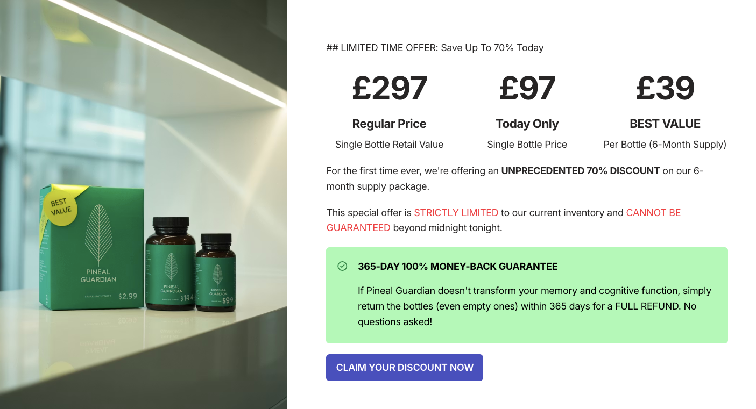756x409 pixels.
Task: Click the bold UNPRECEDENTED 70% DISCOUNT text
Action: 580,171
